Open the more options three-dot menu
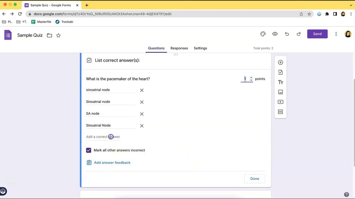 click(336, 34)
